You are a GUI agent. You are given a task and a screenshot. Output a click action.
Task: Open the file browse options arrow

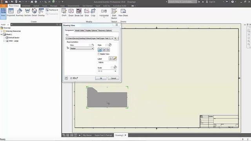118,38
